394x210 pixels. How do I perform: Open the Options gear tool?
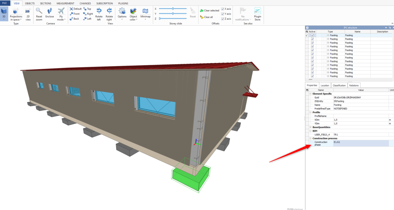122,14
